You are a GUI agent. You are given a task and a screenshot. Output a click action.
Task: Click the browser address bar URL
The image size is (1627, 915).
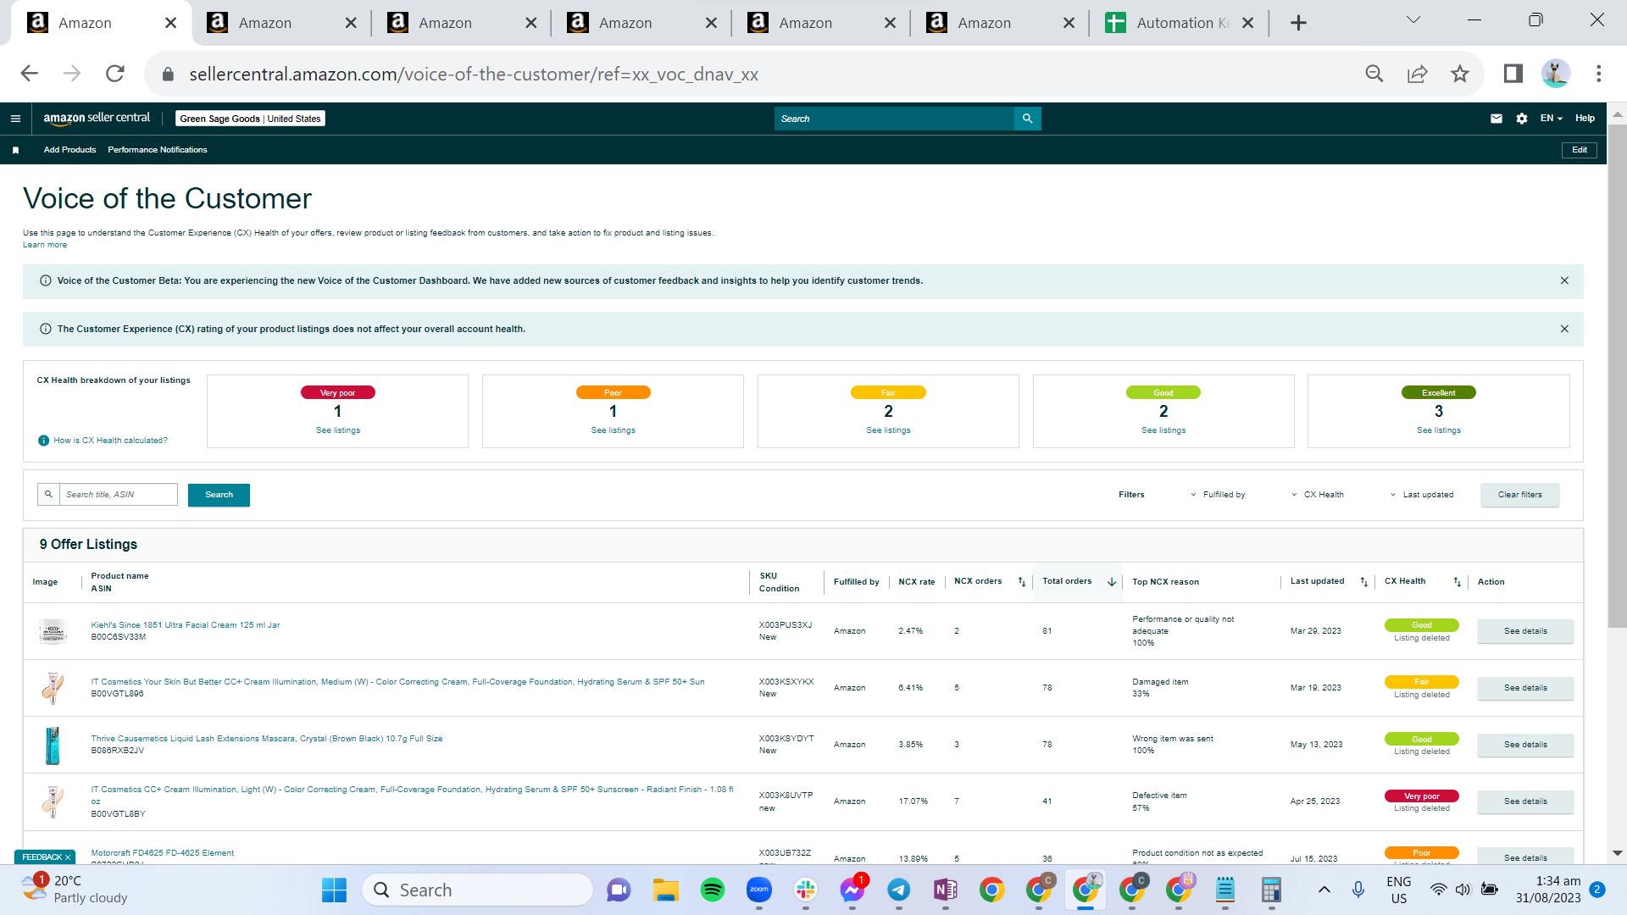pos(474,75)
